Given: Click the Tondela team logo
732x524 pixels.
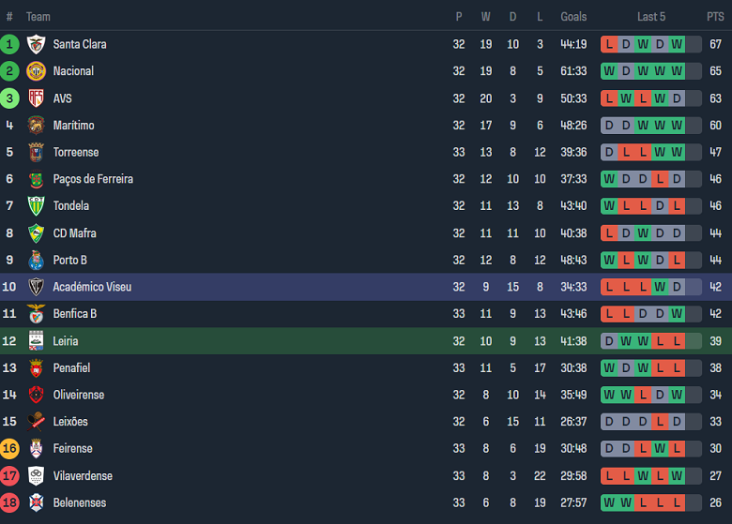Looking at the screenshot, I should coord(36,205).
